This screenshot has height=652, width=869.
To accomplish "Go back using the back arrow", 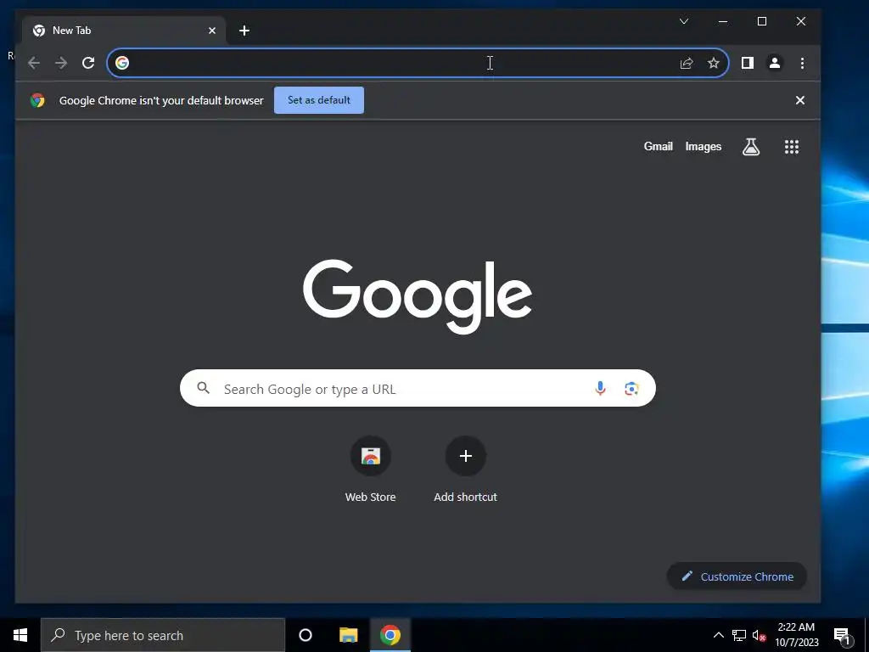I will coord(34,63).
